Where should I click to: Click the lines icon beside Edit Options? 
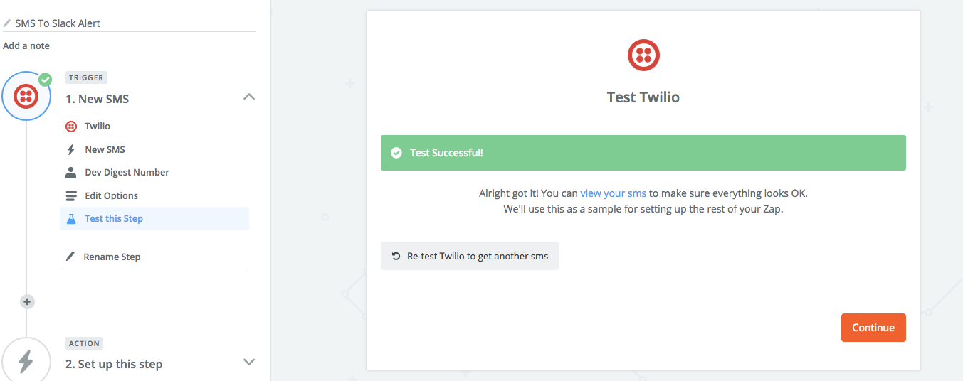71,195
